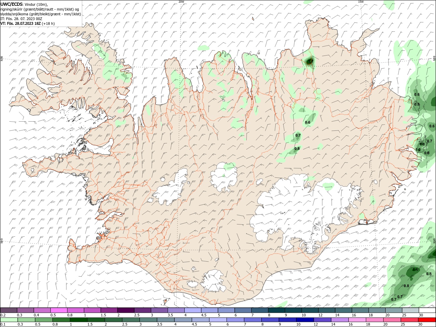This screenshot has width=436, height=327.
Task: Click the darkest purple 2 mm snow swatch
Action: (x=126, y=310)
